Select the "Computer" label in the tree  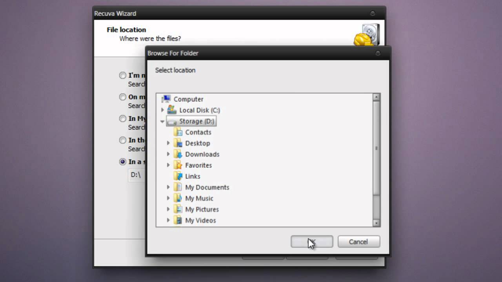point(189,99)
